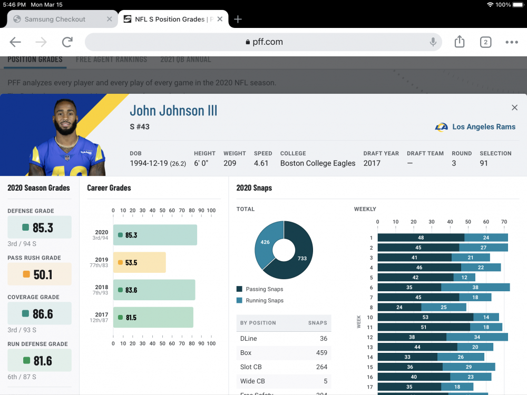Click the Week 1 passing snaps bar 48
Screen dimensions: 527x395
tap(421, 238)
